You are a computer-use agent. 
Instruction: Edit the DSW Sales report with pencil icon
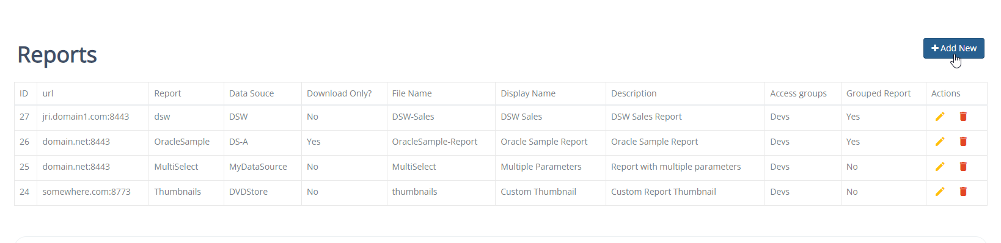pos(940,117)
